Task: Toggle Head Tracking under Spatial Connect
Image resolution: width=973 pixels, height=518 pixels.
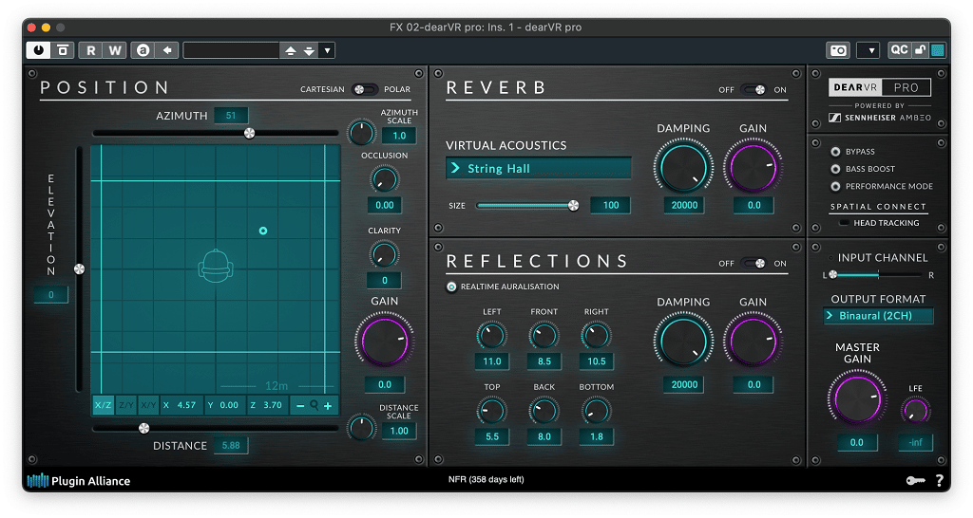Action: (844, 223)
